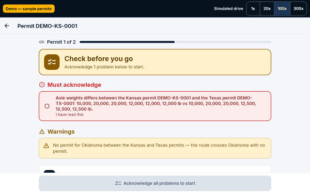This screenshot has height=194, width=310.
Task: Click 'Acknowledge 1 problem below to start' text
Action: point(104,67)
